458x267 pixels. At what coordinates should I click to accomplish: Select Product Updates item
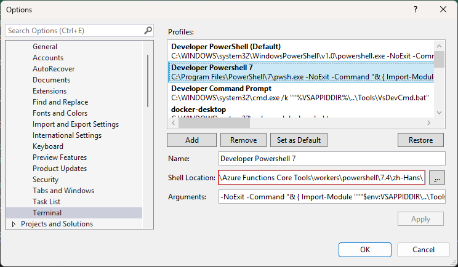[60, 169]
